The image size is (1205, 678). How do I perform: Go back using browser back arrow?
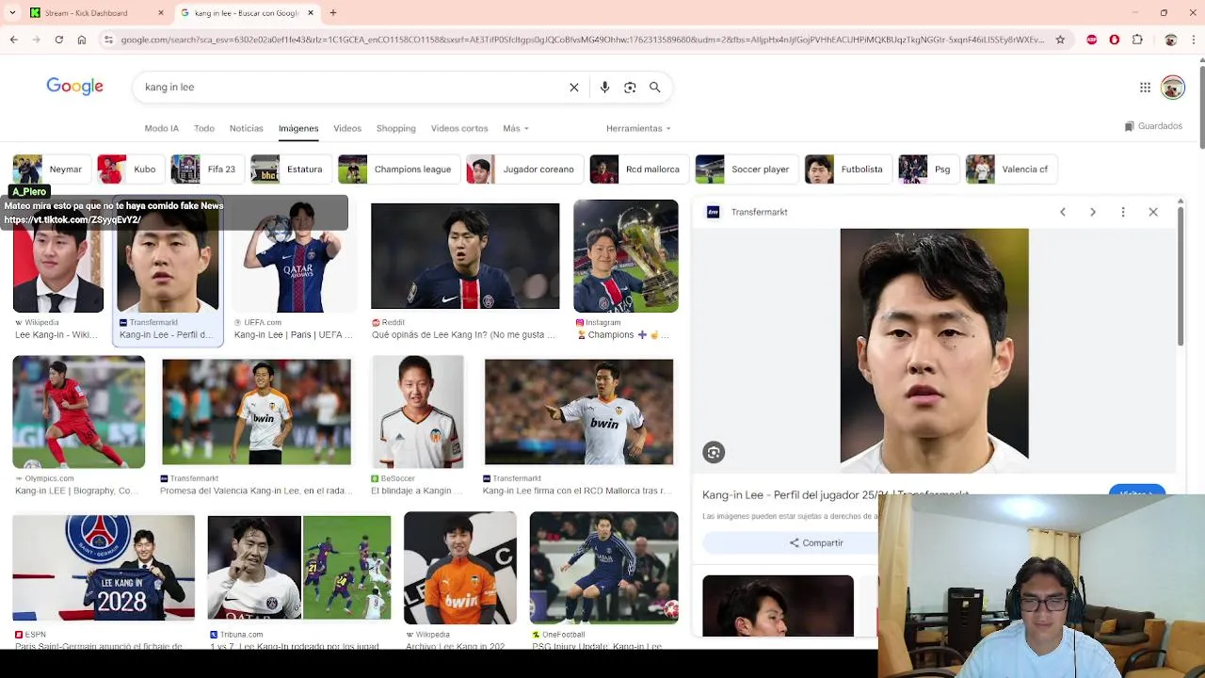[x=13, y=40]
